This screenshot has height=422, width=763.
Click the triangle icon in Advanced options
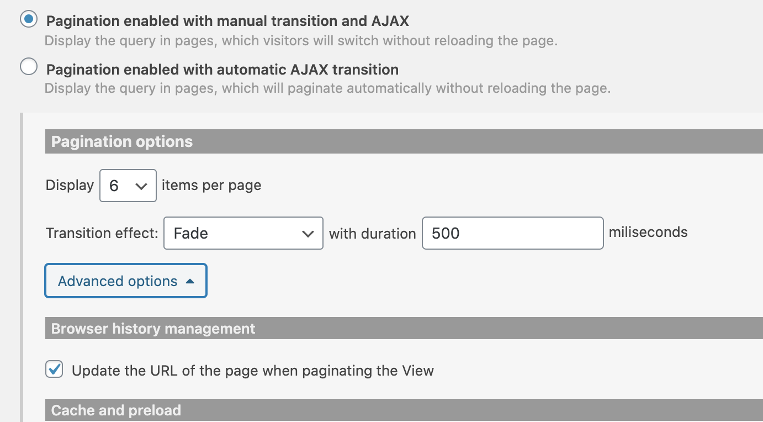click(x=190, y=281)
